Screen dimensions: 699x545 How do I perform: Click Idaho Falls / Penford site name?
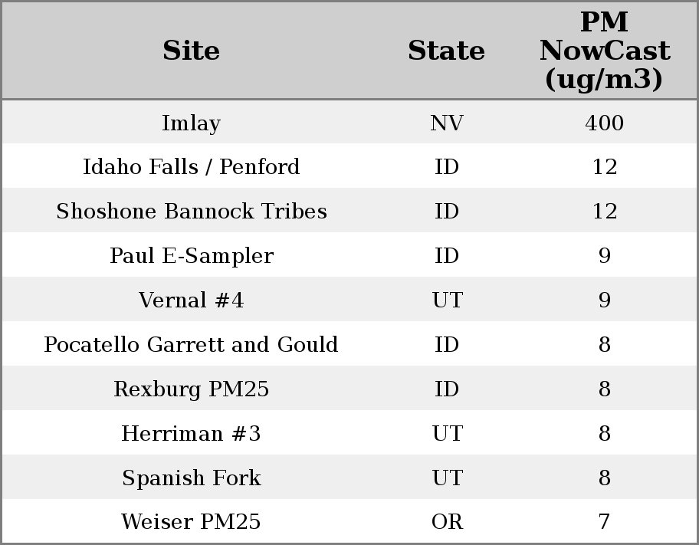tap(191, 167)
